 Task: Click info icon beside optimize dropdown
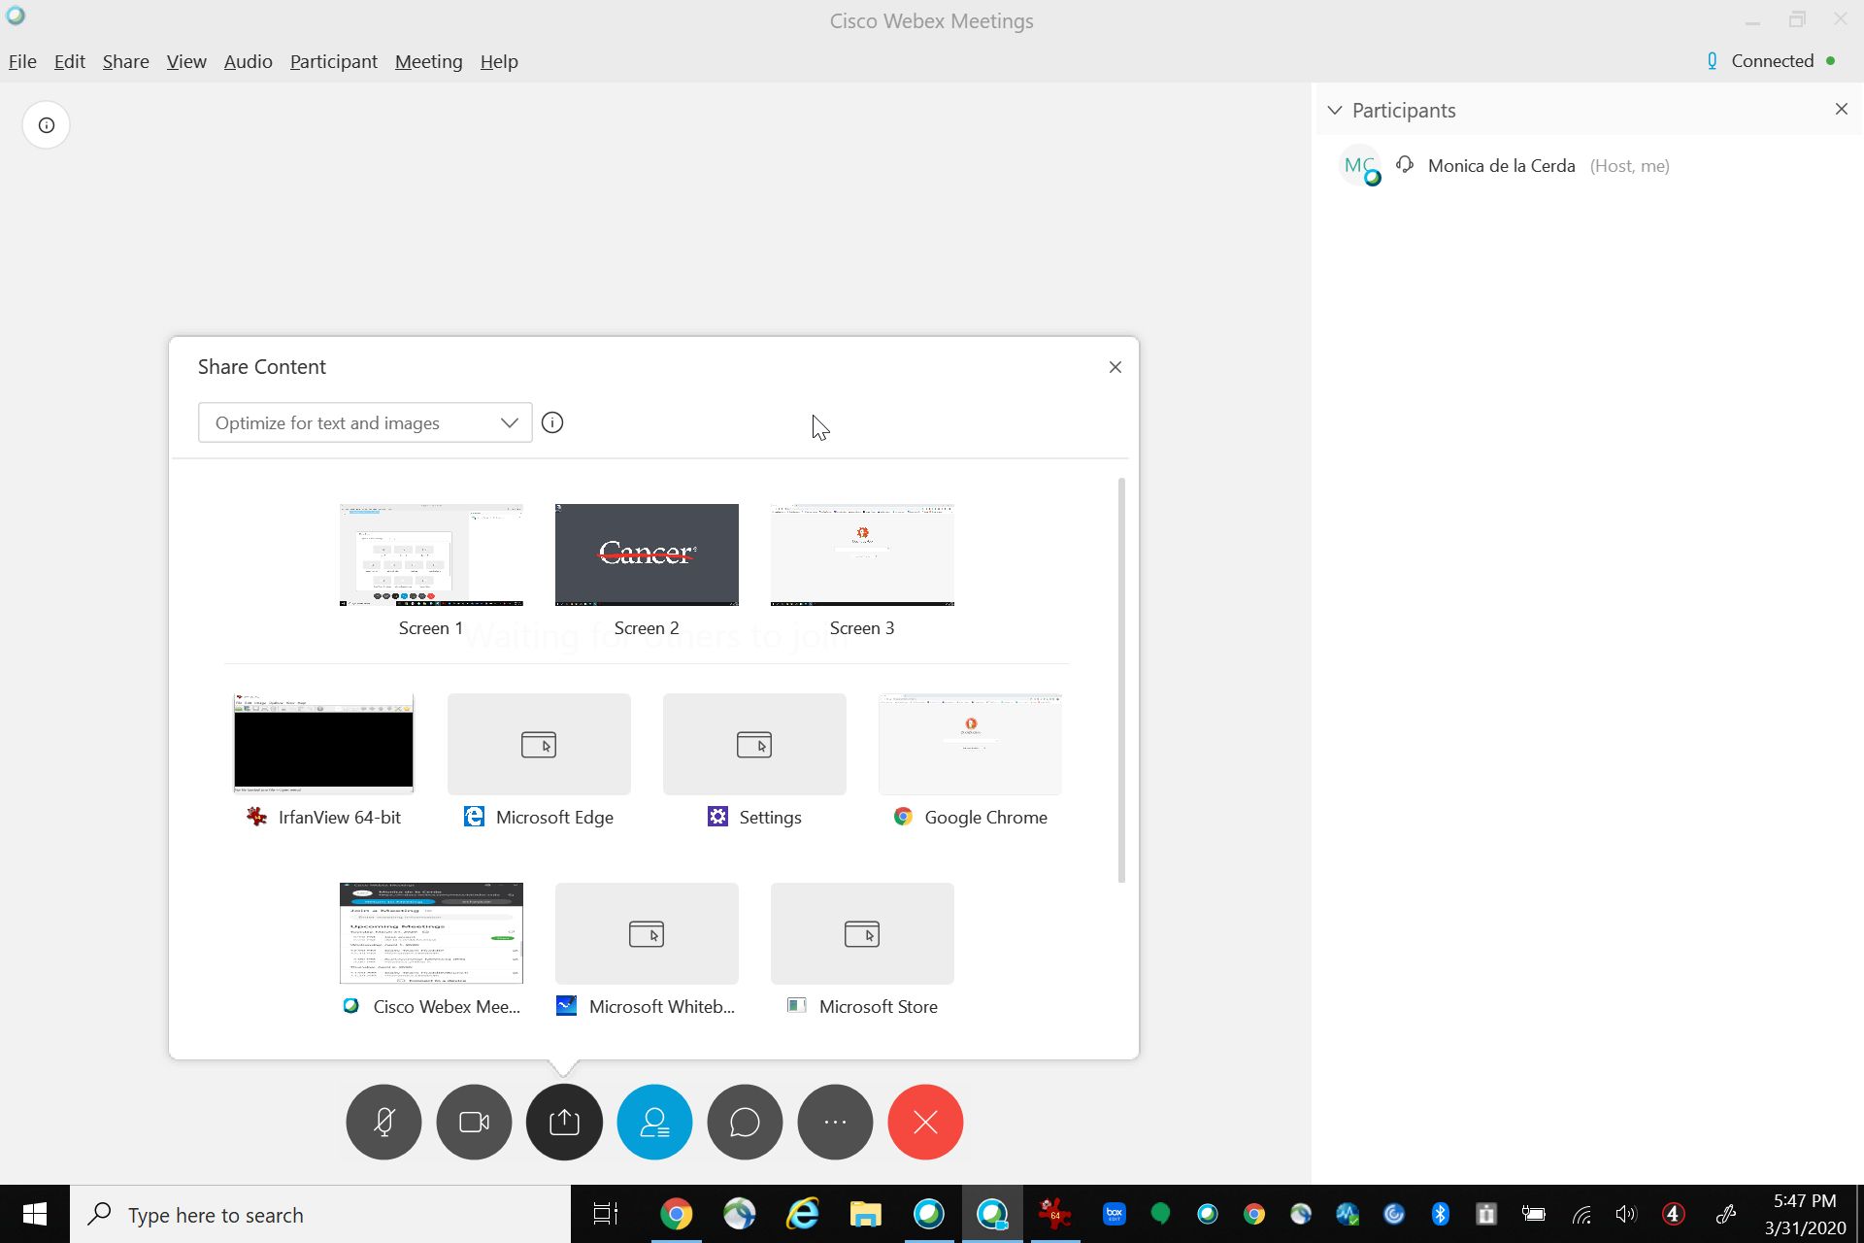pos(552,422)
